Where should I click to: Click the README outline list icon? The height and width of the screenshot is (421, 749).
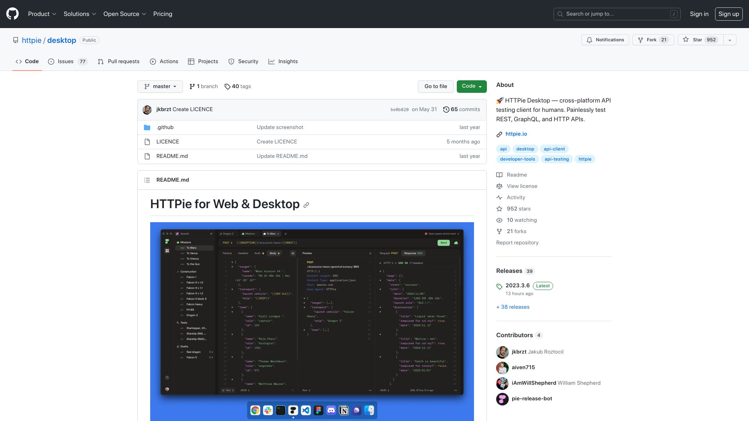coord(147,180)
